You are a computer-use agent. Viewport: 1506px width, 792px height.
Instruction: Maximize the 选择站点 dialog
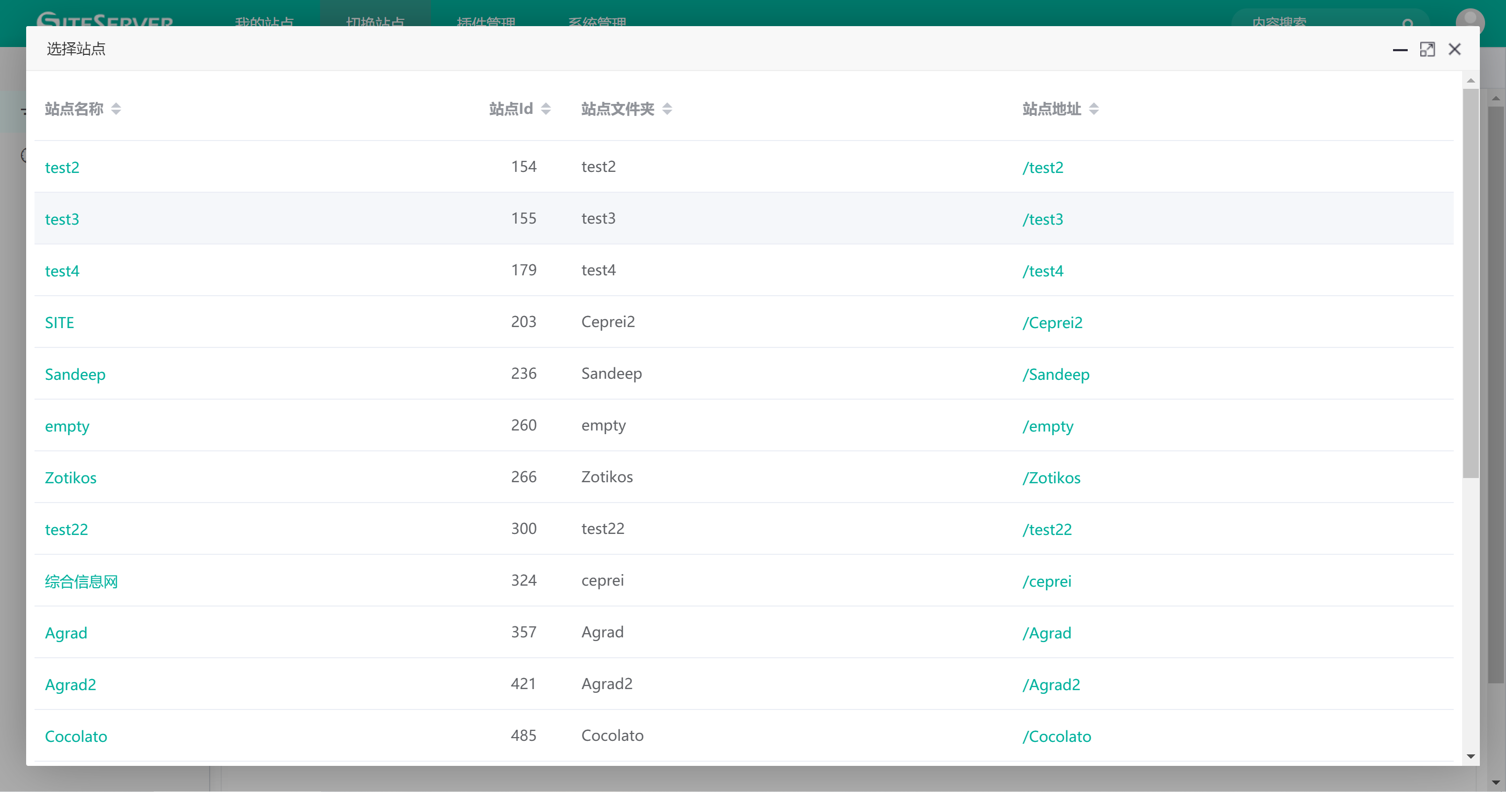click(1427, 50)
